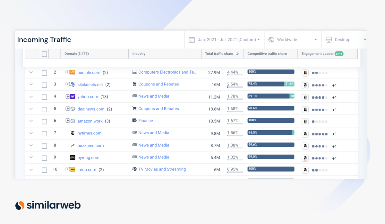Click the yahoo.com purple favicon
The image size is (385, 224).
coord(73,97)
